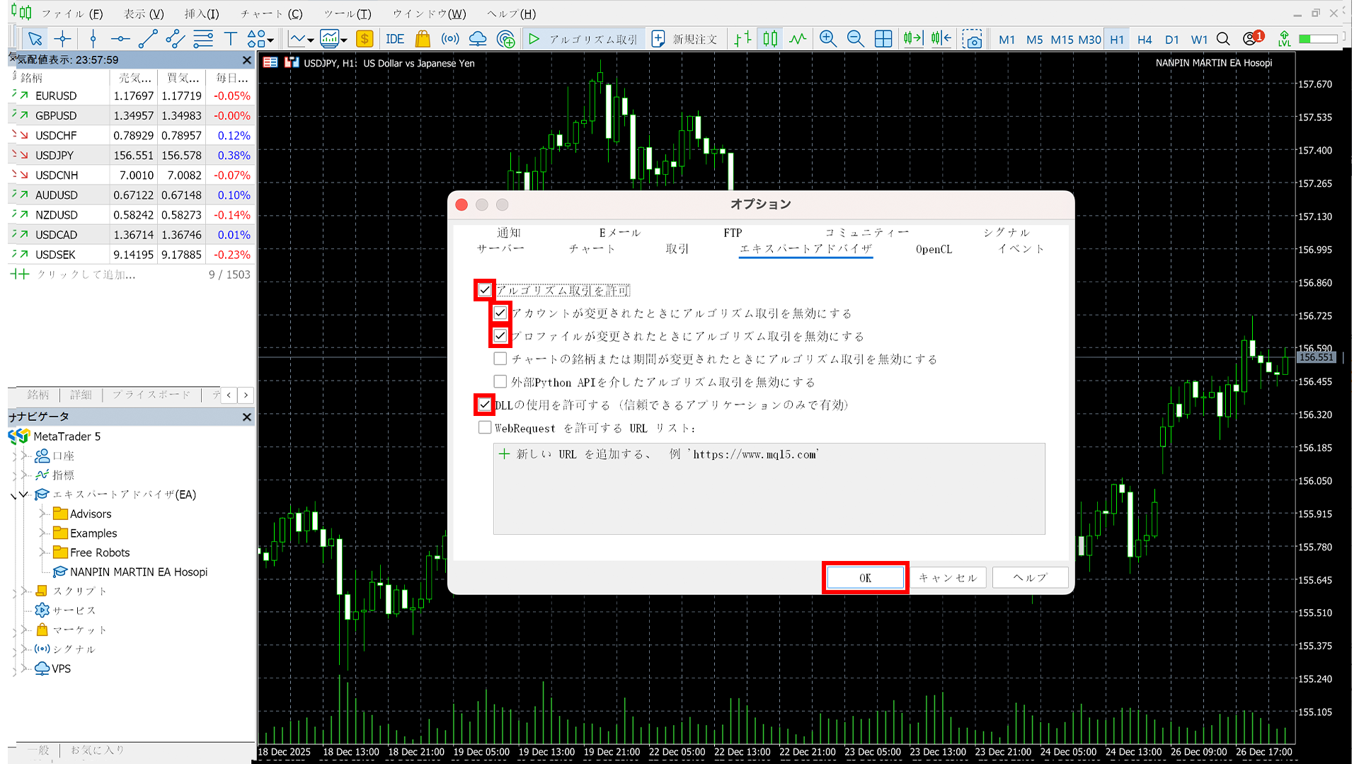Click the chart screenshot camera icon
1359x764 pixels.
tap(973, 39)
